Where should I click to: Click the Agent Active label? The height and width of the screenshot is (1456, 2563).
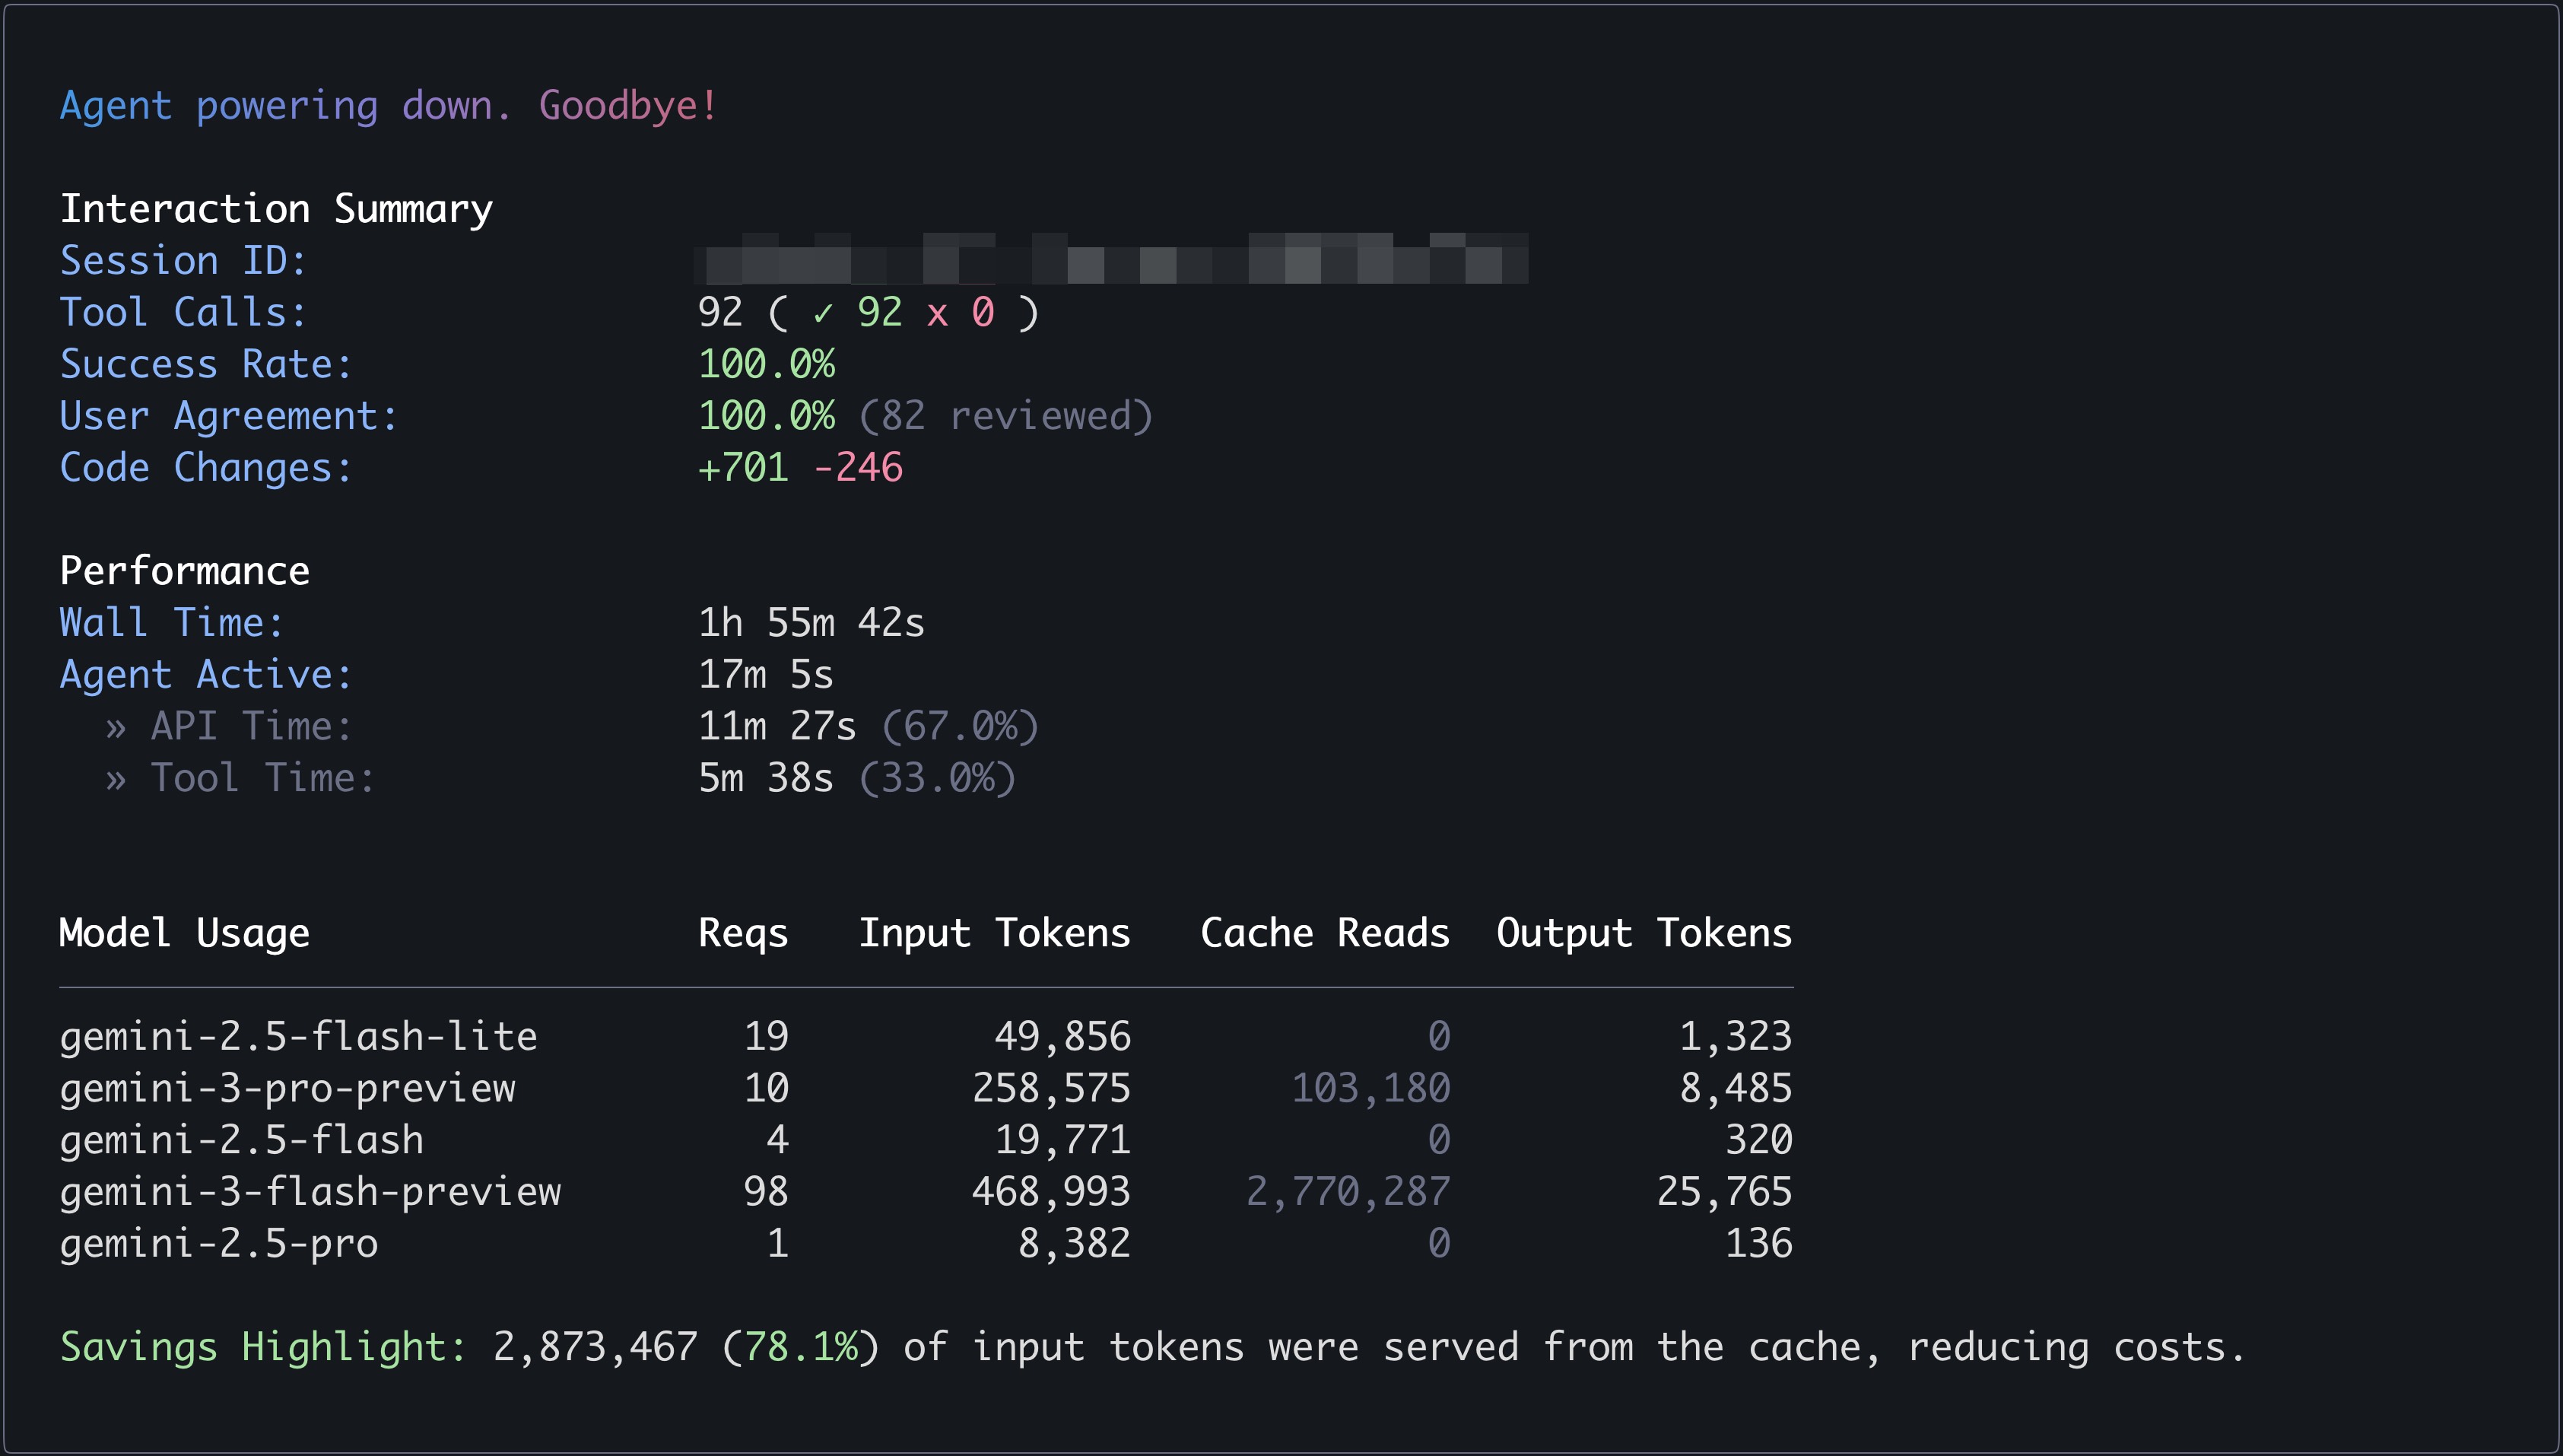206,675
